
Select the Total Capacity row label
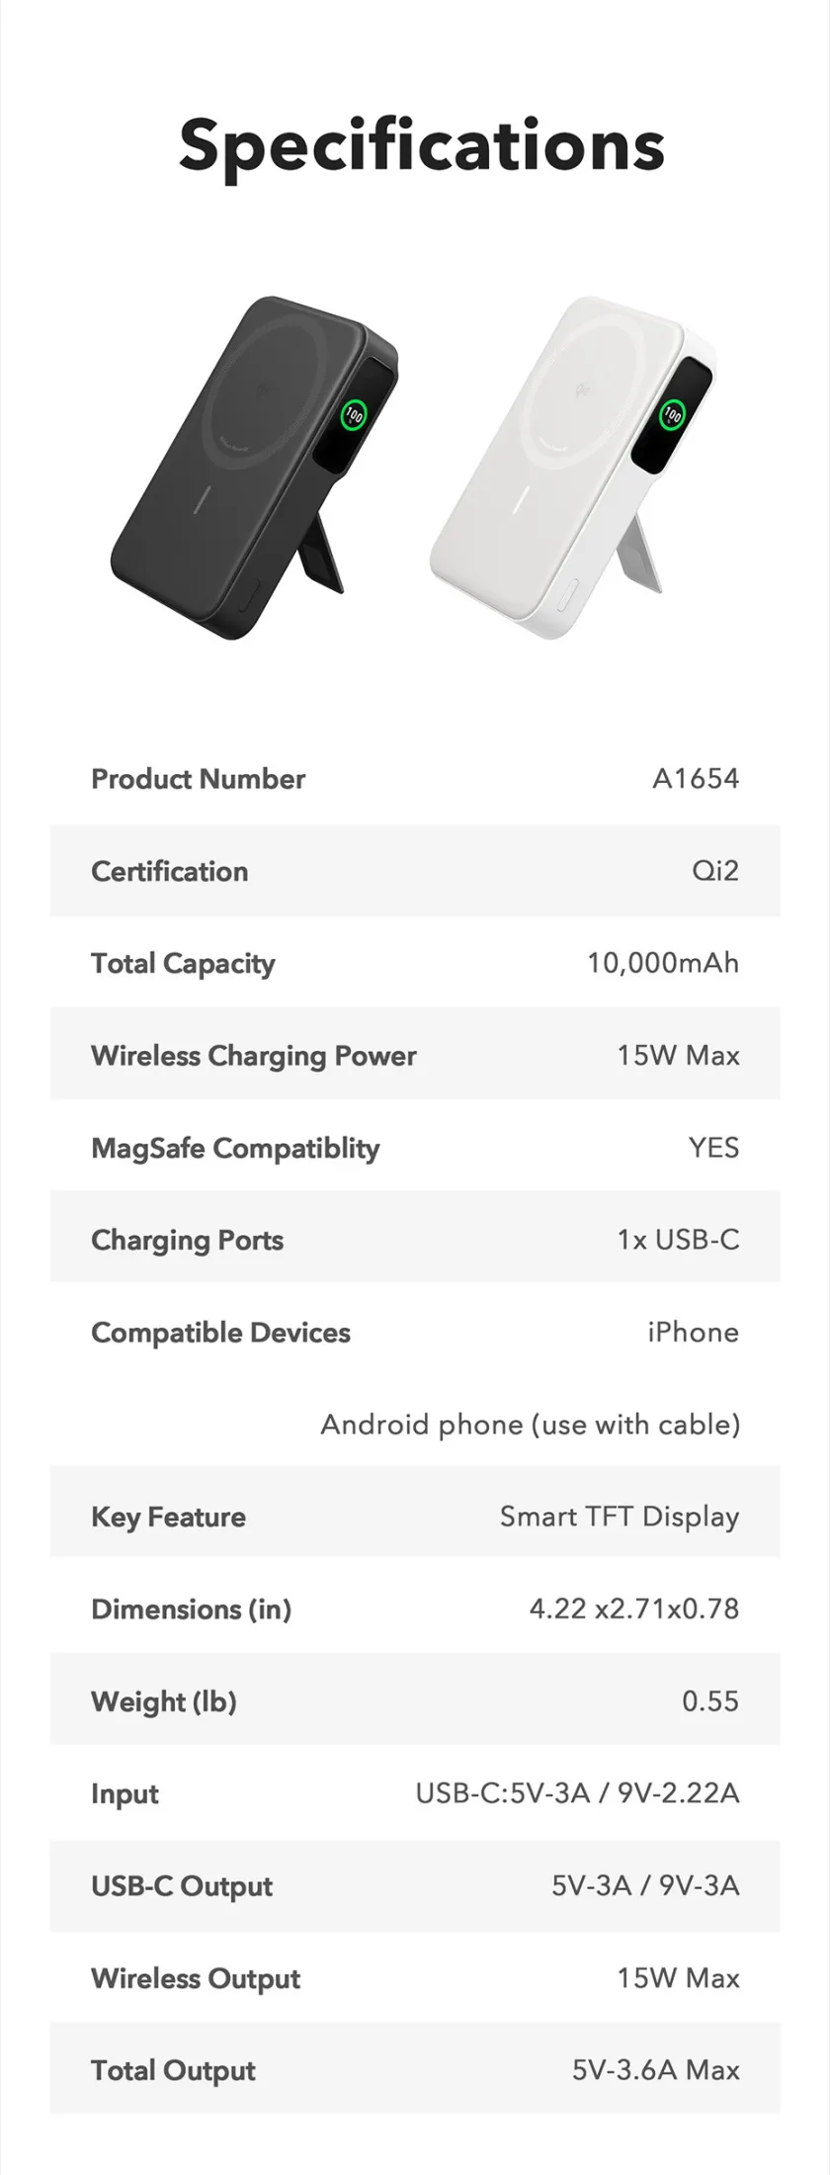tap(183, 963)
